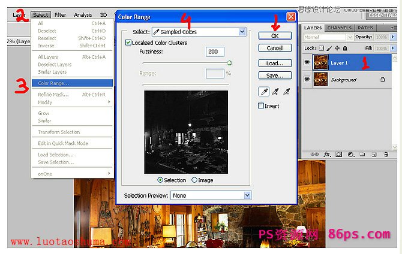Switch to the Channels tab
Viewport: 402px width, 254px height.
point(340,28)
